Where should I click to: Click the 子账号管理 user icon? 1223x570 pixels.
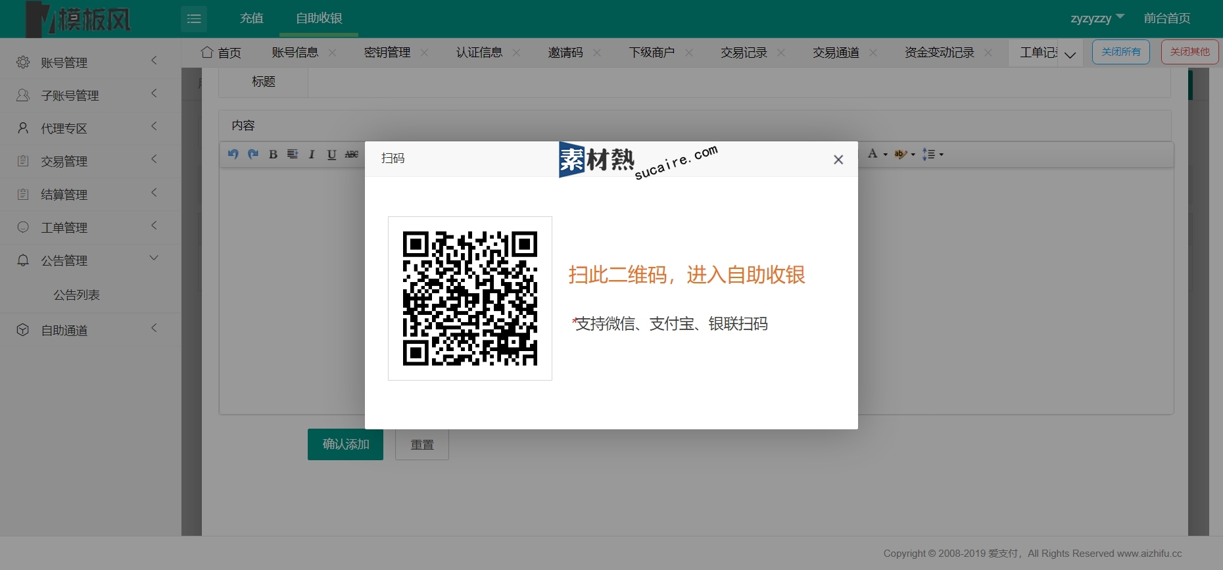tap(23, 95)
